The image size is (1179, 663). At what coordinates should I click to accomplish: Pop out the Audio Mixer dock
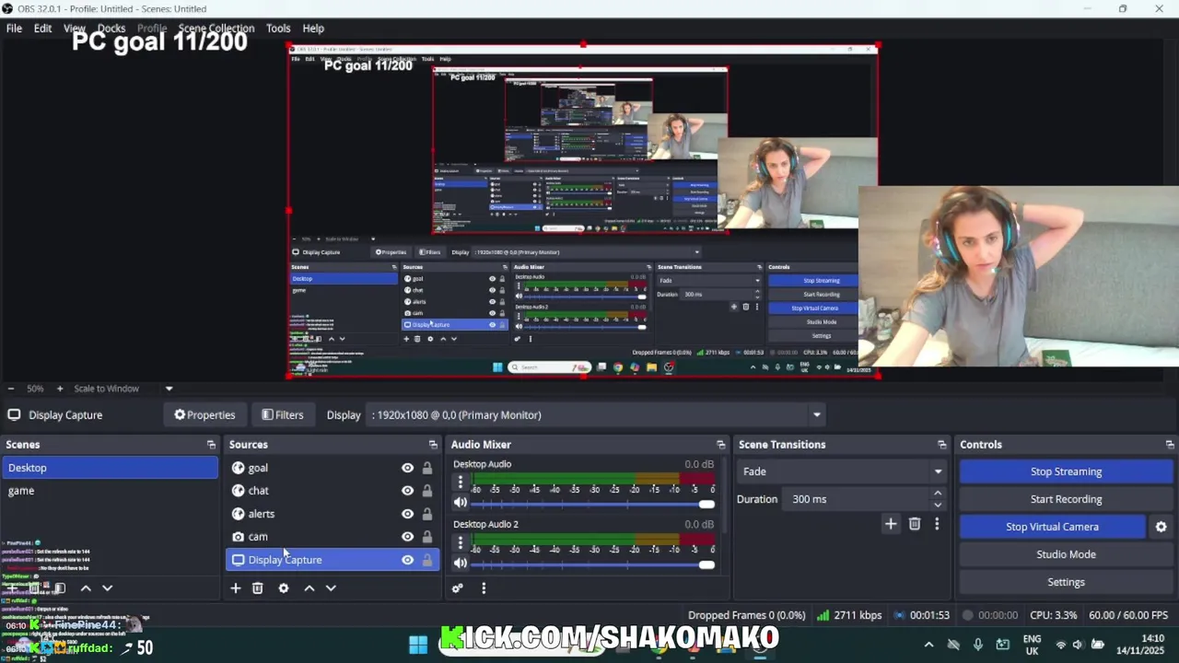(721, 445)
